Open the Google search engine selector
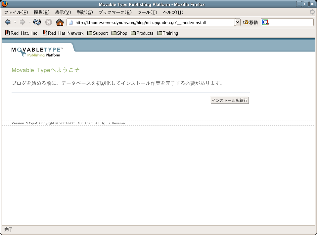Viewport: 317px width, 235px height. [x=266, y=22]
